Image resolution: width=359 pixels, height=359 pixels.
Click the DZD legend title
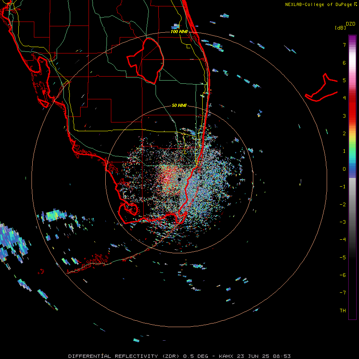point(351,24)
